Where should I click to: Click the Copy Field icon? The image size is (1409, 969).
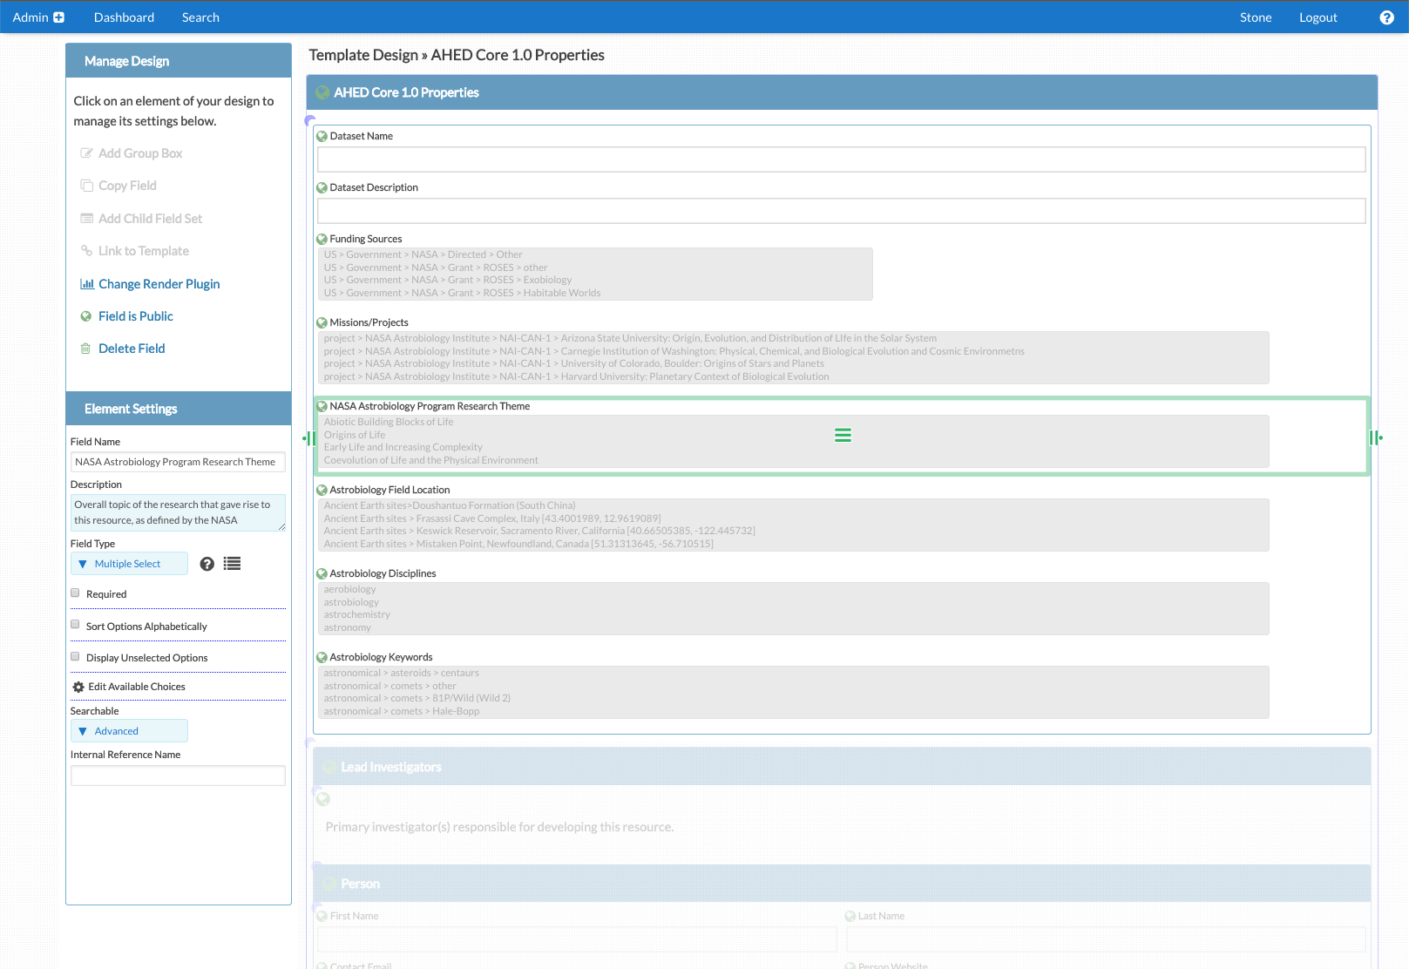86,186
